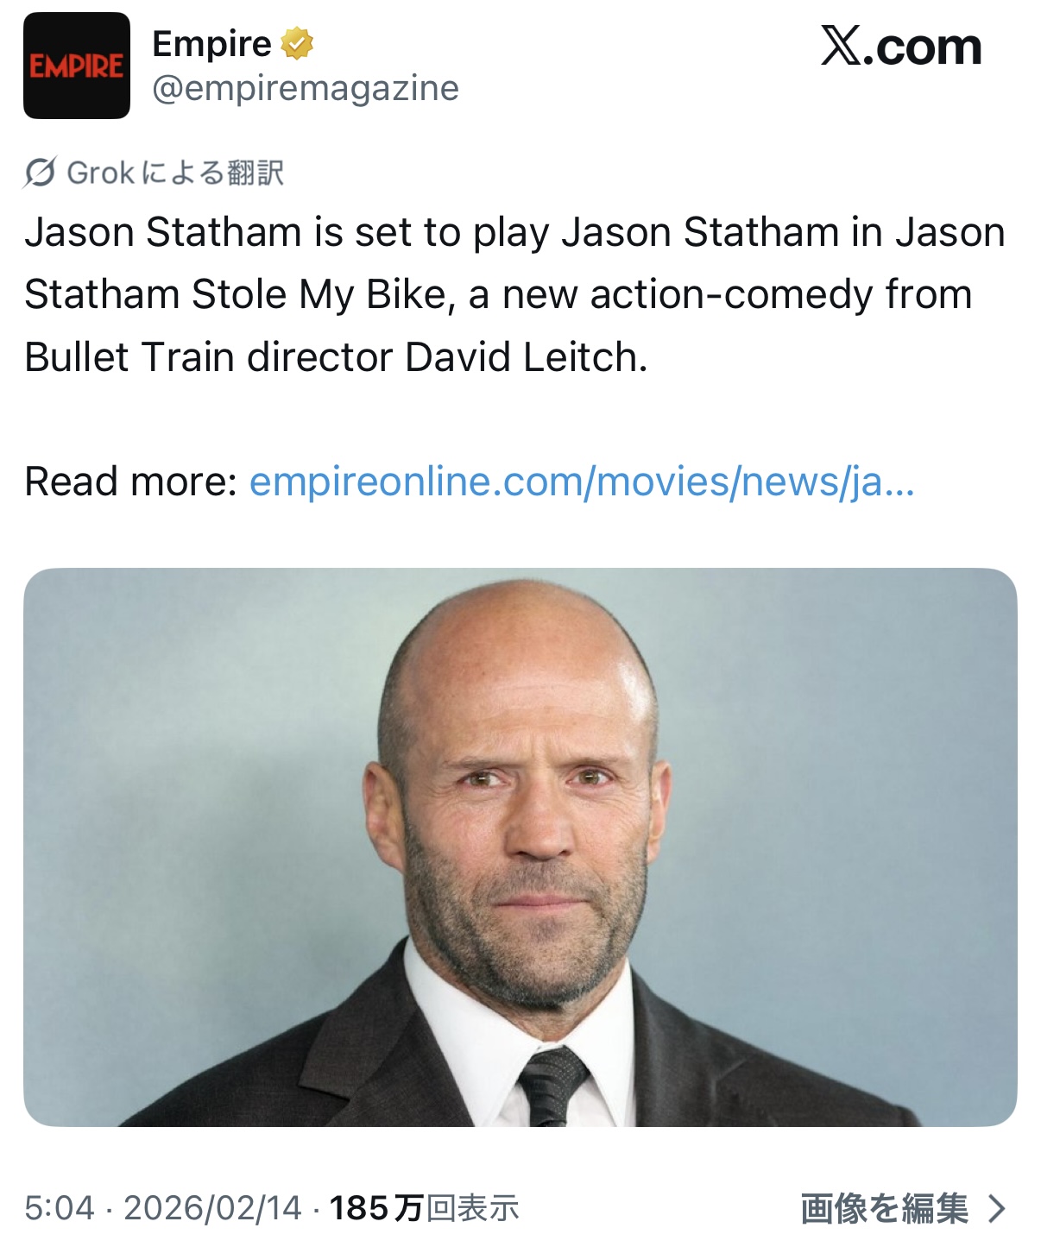Click the 2026/02/14 post date
1041x1253 pixels.
coord(212,1208)
